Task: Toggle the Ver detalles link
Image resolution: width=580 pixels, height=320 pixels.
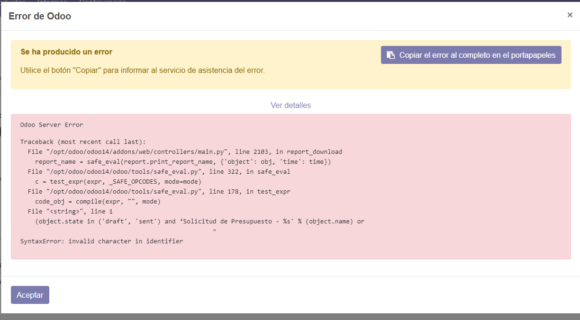Action: [x=290, y=105]
